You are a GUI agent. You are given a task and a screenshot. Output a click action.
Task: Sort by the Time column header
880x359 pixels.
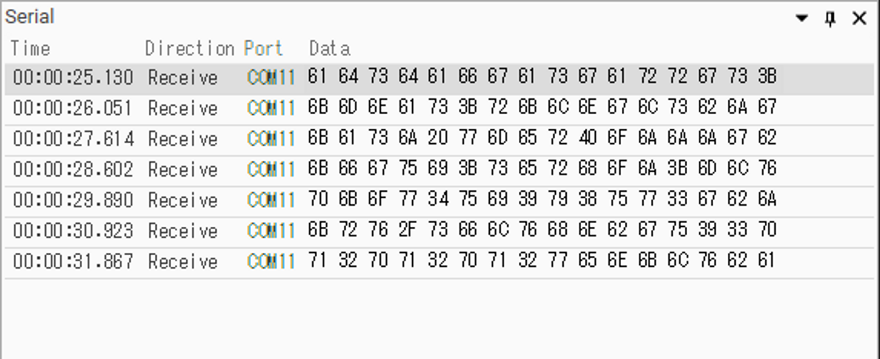coord(30,48)
